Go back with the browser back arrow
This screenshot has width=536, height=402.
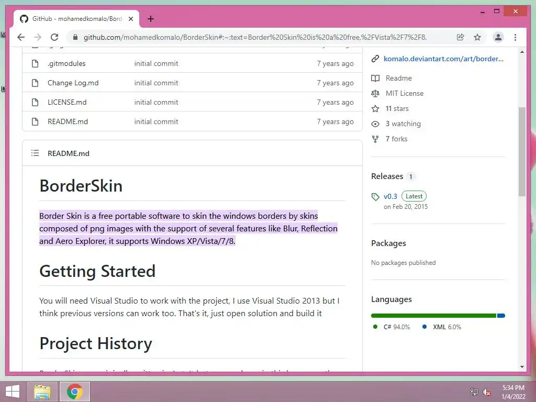coord(21,37)
